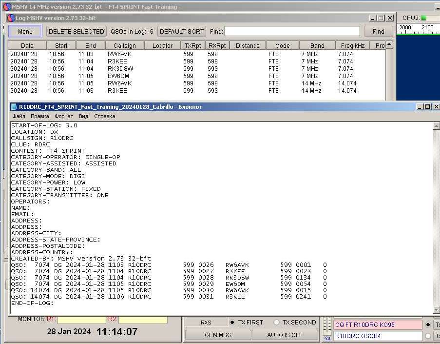The image size is (440, 344).
Task: Sort log by the Callsign column header
Action: (121, 45)
